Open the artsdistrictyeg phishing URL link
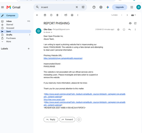142x133 pixels. 63,58
